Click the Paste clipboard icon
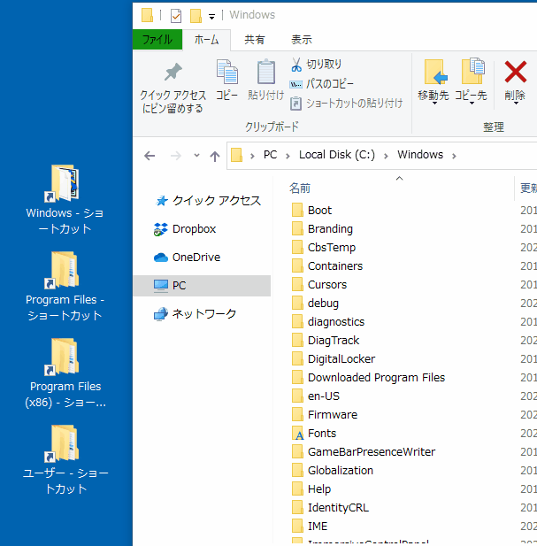537x546 pixels. point(266,73)
